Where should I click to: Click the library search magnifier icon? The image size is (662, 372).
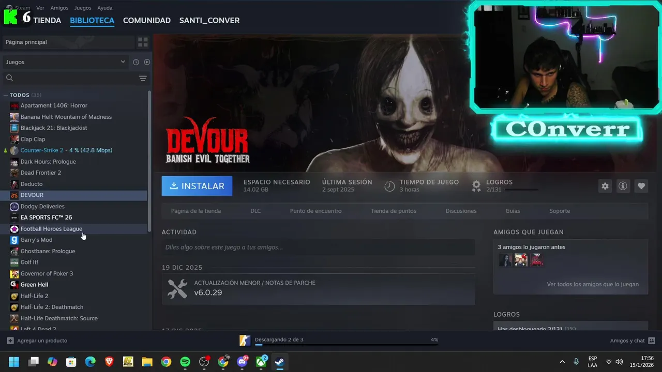(9, 78)
